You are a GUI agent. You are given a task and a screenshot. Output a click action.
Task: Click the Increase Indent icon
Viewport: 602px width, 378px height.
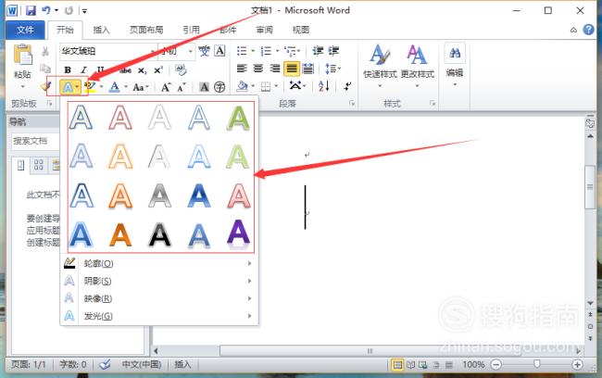click(x=333, y=51)
